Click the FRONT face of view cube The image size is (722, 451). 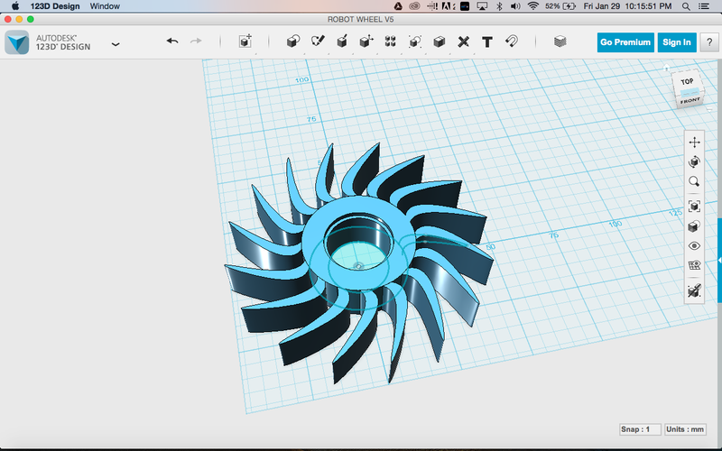[690, 100]
